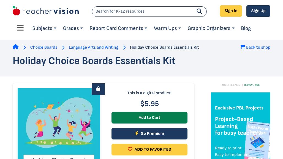This screenshot has width=283, height=159.
Task: Click the lightning bolt on Go Premium
Action: [x=137, y=133]
